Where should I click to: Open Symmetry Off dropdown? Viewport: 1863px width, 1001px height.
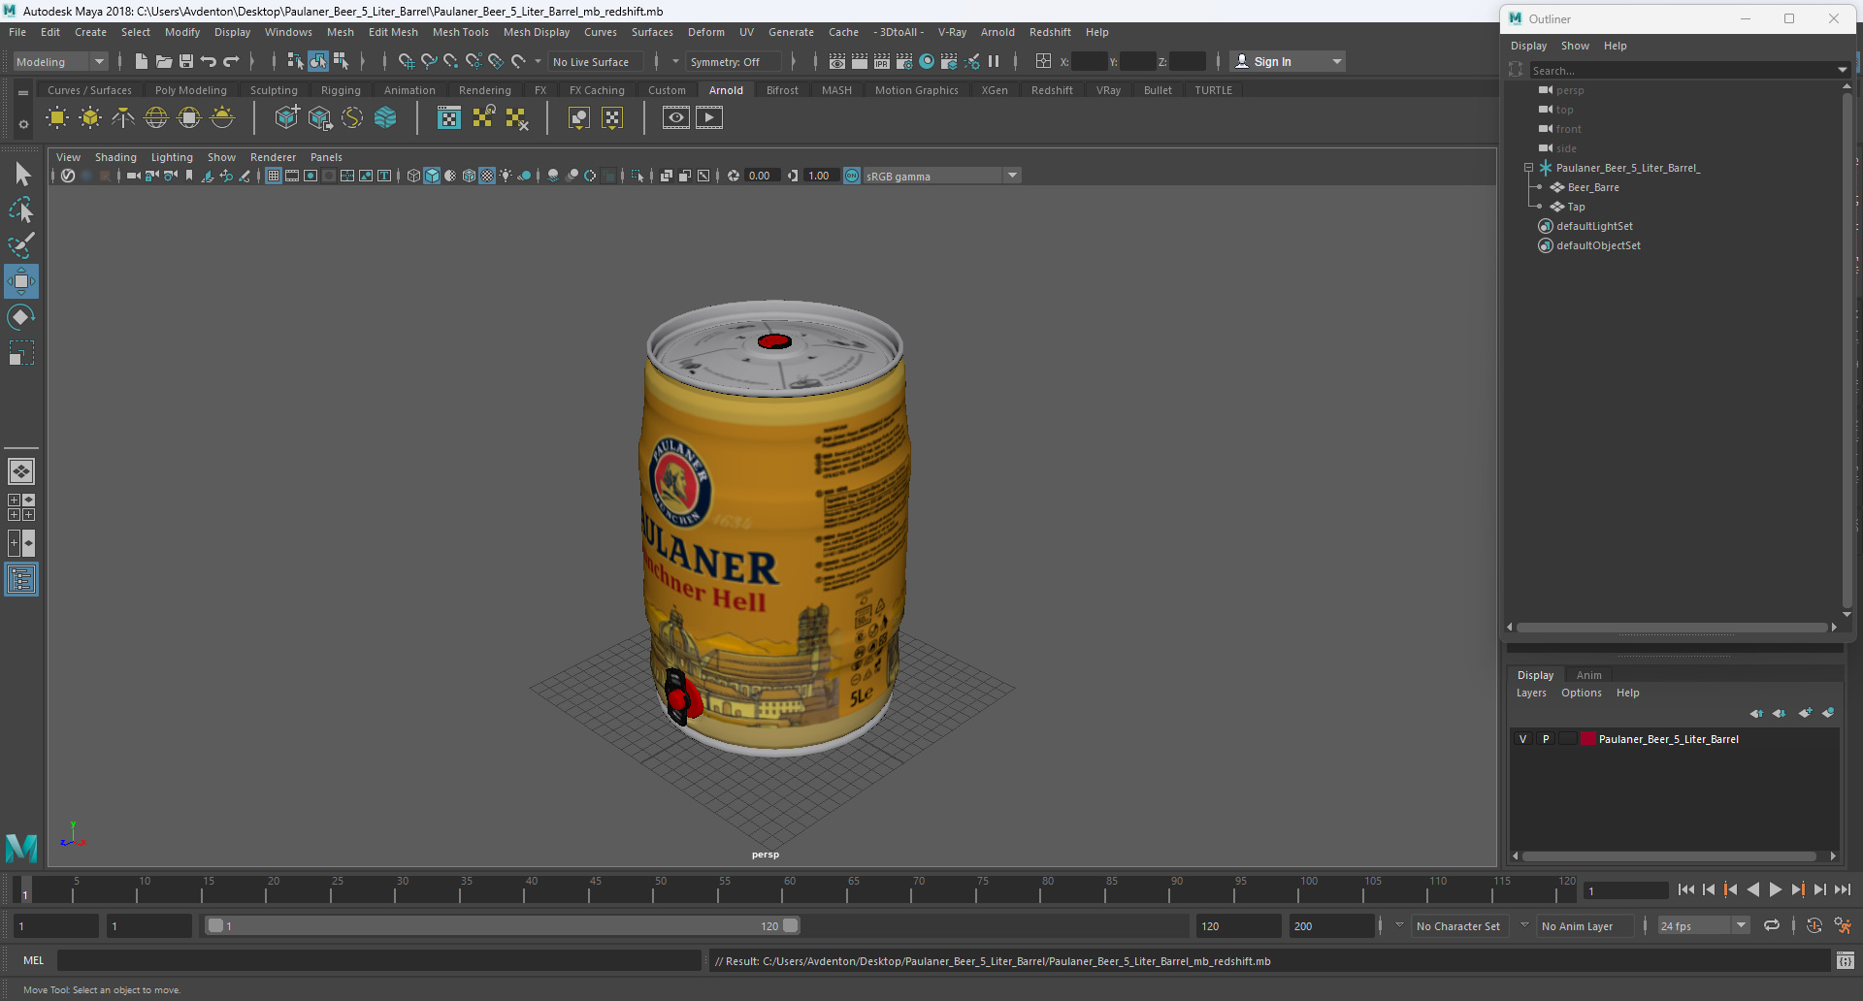(734, 61)
